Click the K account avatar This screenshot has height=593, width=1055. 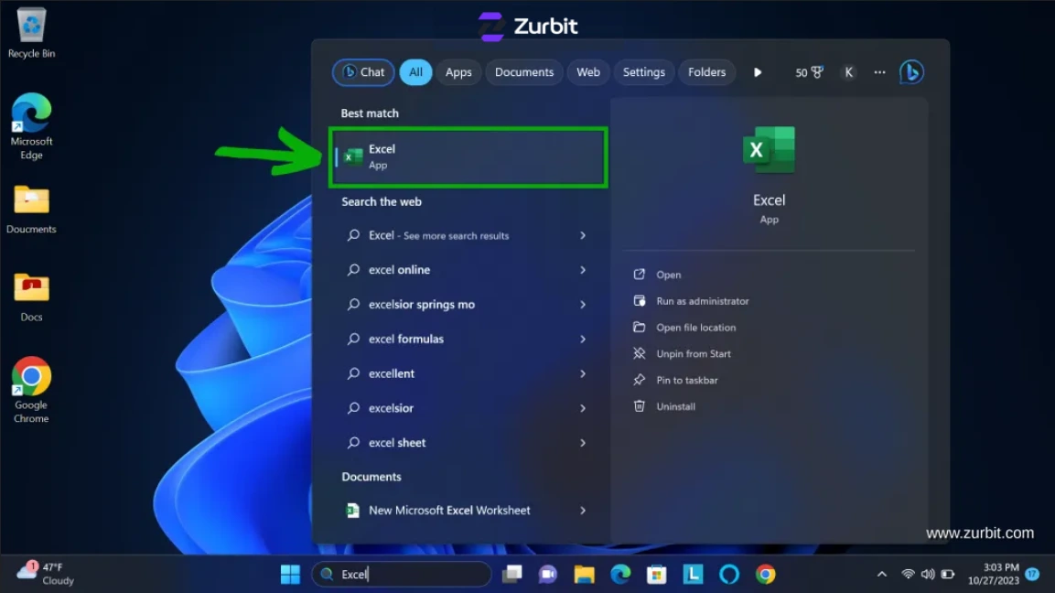(848, 72)
